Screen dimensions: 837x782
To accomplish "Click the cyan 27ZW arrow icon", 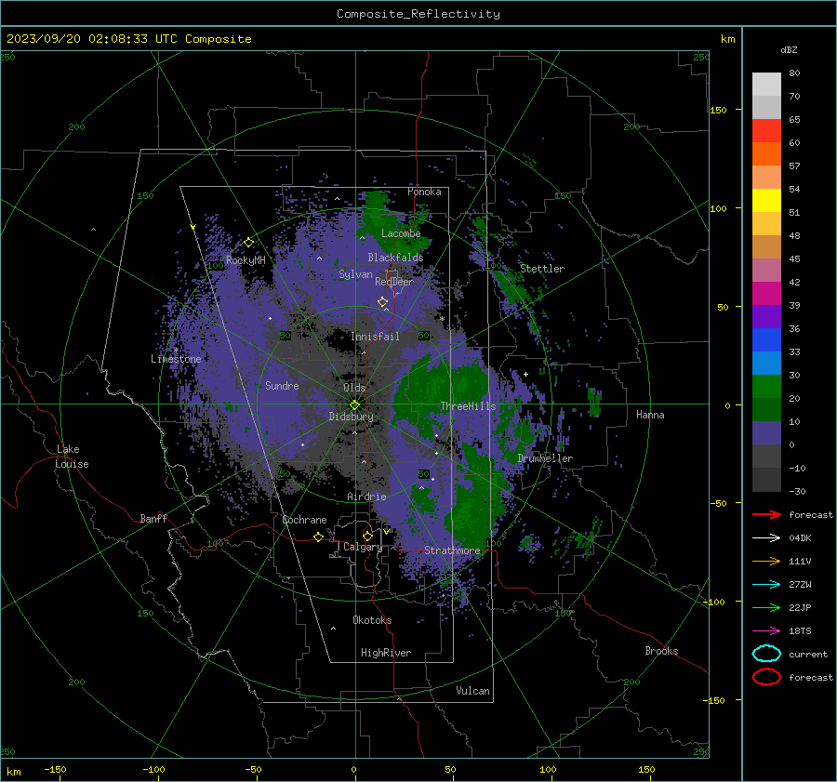I will (x=766, y=585).
